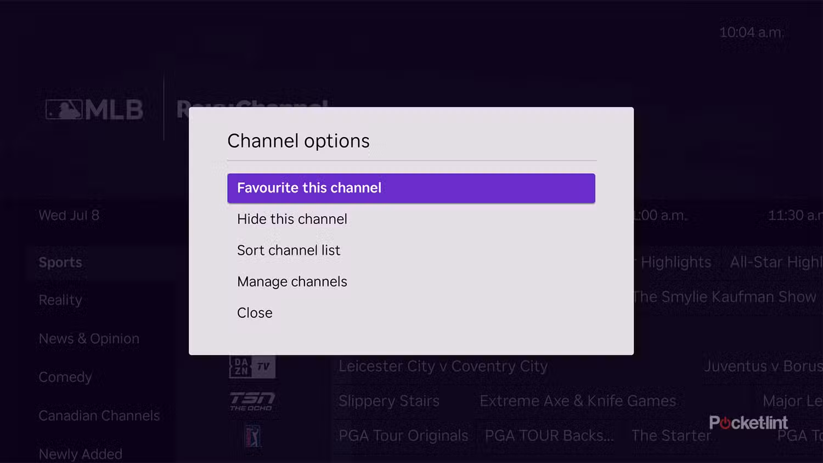This screenshot has height=463, width=823.
Task: Select the TSN The Ocho channel icon
Action: pos(252,401)
